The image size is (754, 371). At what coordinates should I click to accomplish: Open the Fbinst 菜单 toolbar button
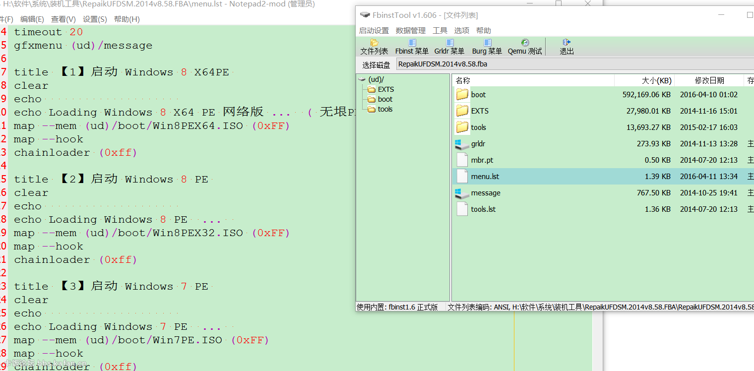(x=412, y=47)
